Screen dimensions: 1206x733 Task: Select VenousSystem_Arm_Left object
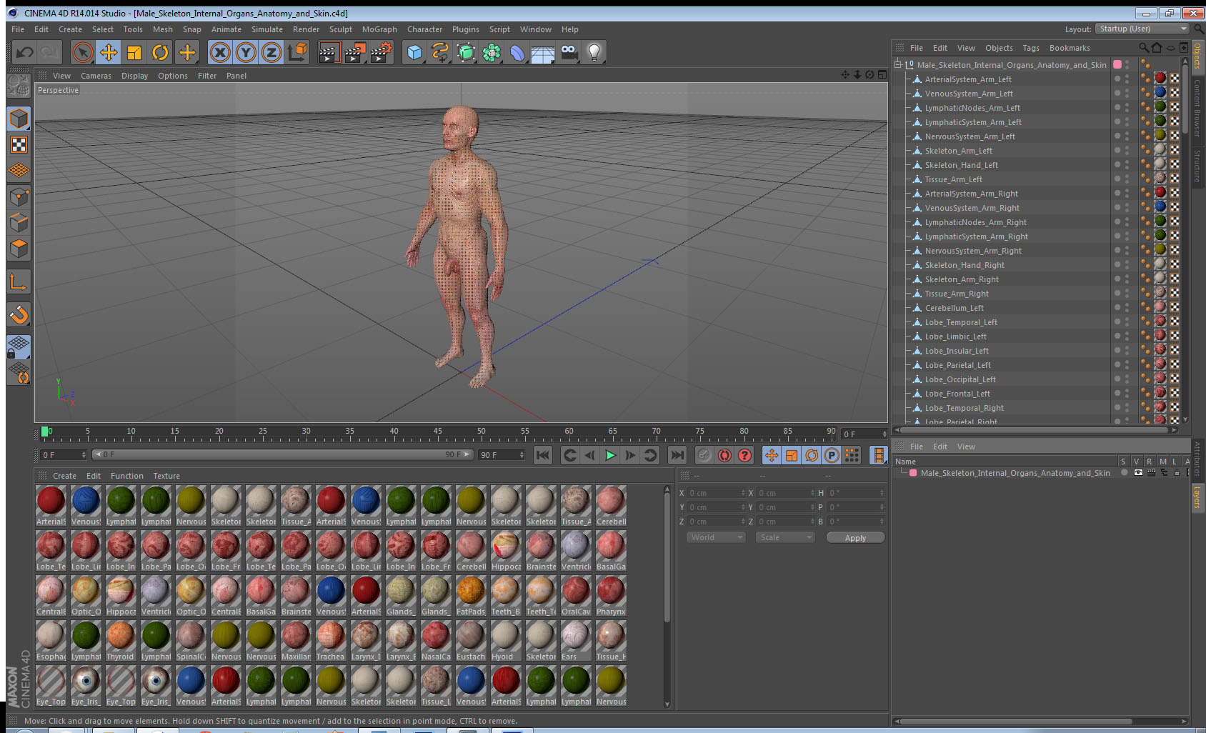[969, 94]
